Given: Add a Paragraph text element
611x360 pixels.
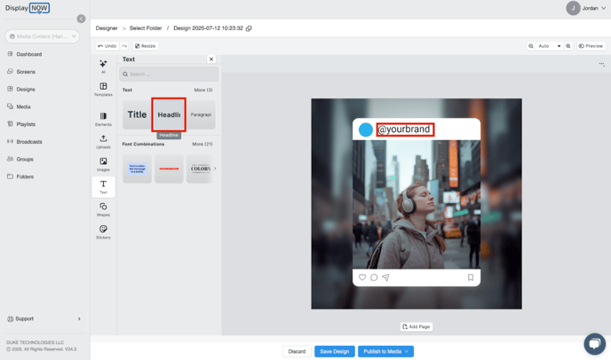Looking at the screenshot, I should (x=201, y=114).
